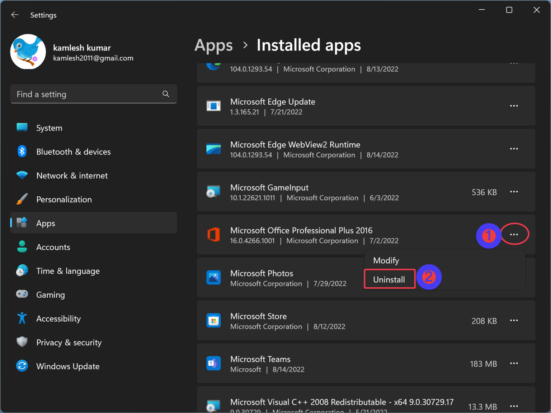Image resolution: width=551 pixels, height=413 pixels.
Task: Click the 536 KB size value
Action: 484,192
